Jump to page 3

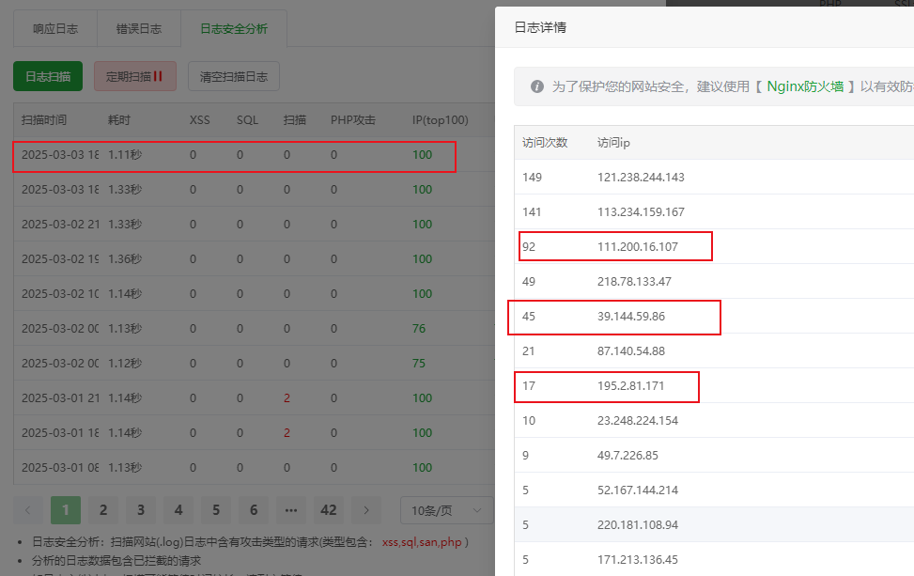click(141, 510)
